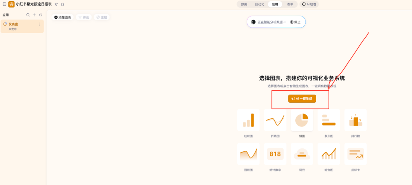
Task: Pin the document with the pin icon
Action: [x=56, y=4]
